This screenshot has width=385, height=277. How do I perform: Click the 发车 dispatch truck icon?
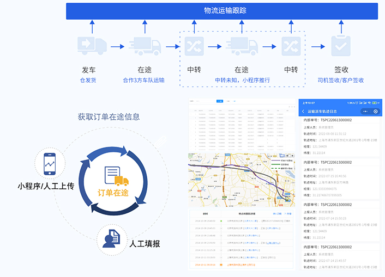92,46
